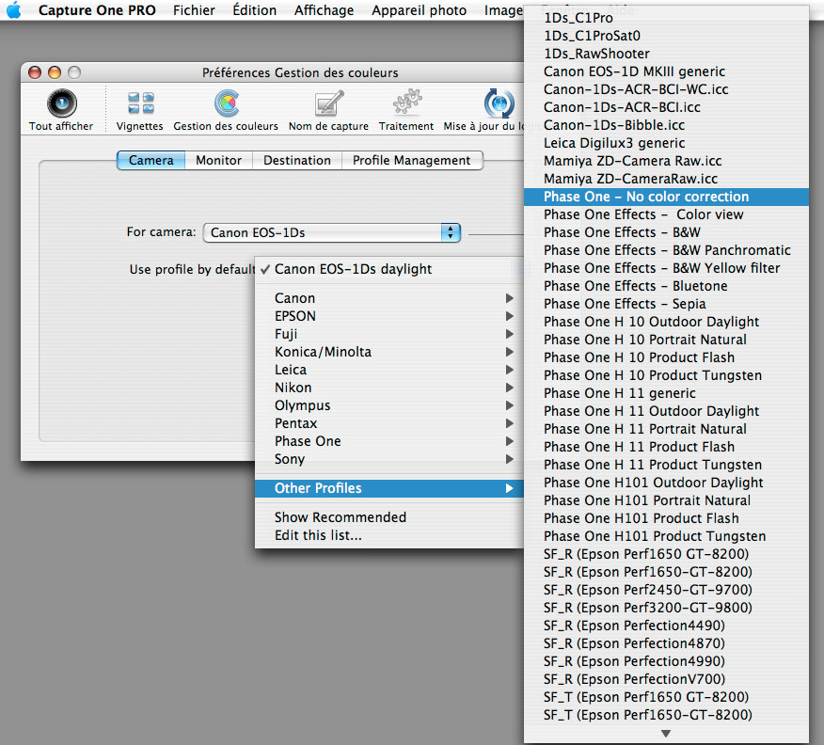
Task: Open the Image menu
Action: (x=503, y=10)
